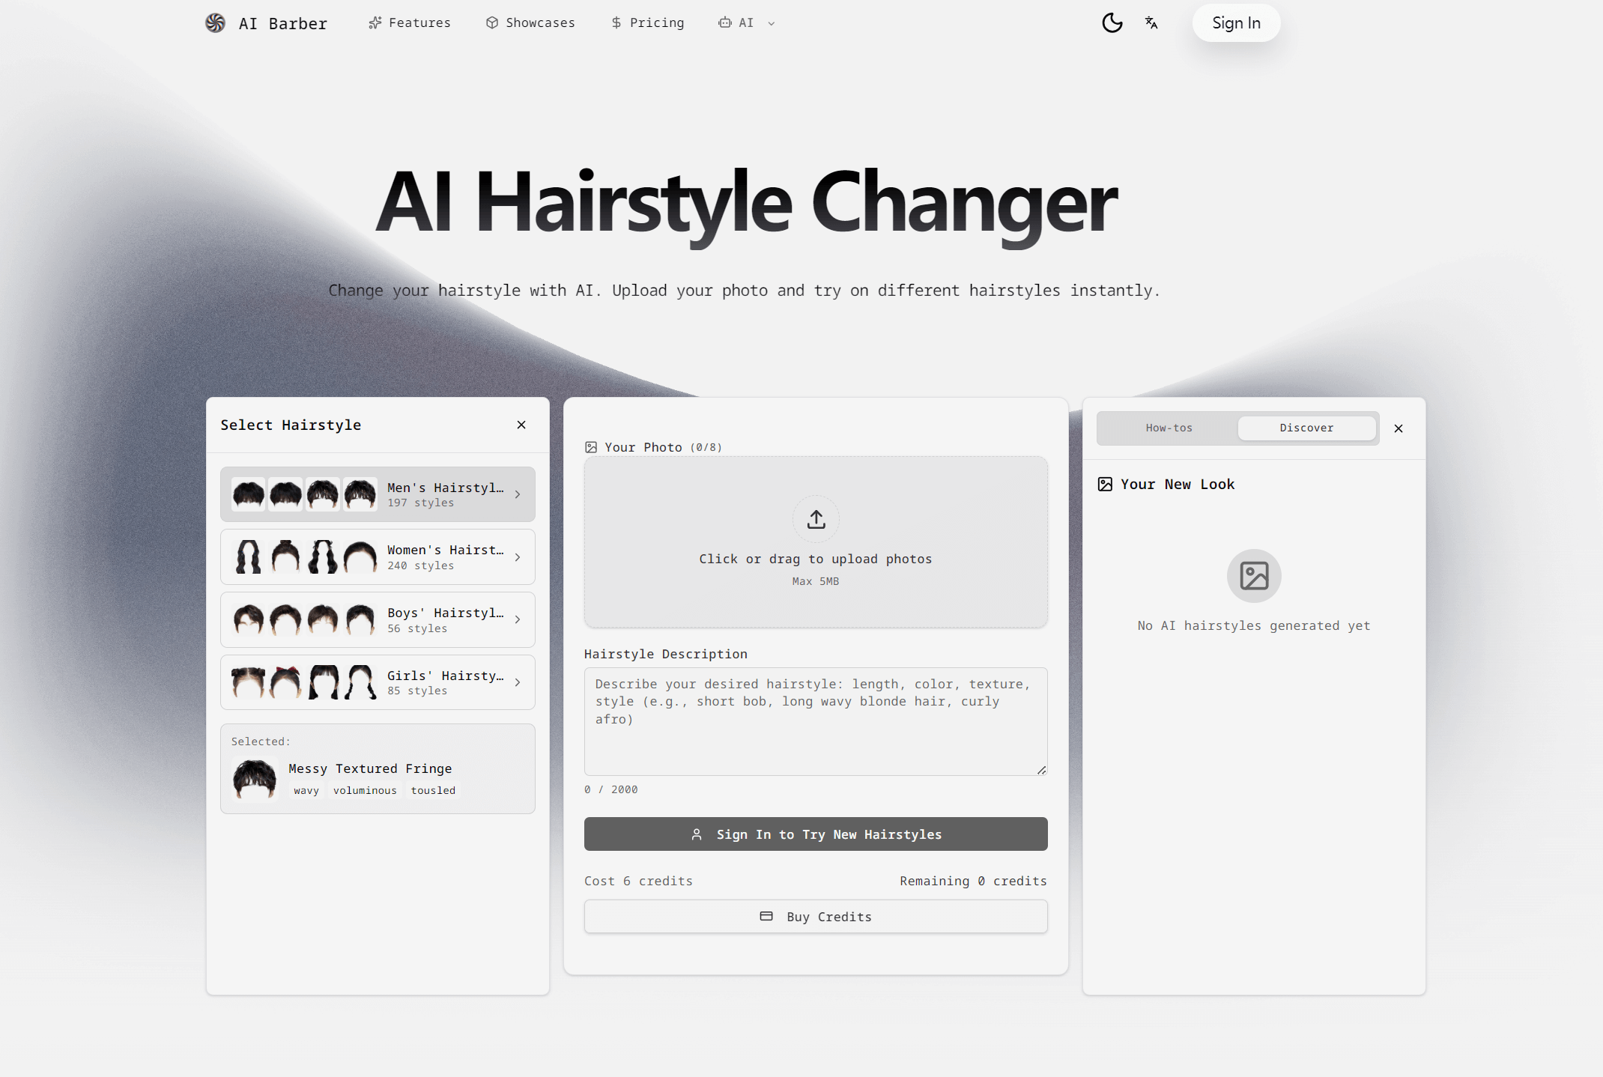Click '197 styles' count text
The width and height of the screenshot is (1603, 1077).
point(420,503)
